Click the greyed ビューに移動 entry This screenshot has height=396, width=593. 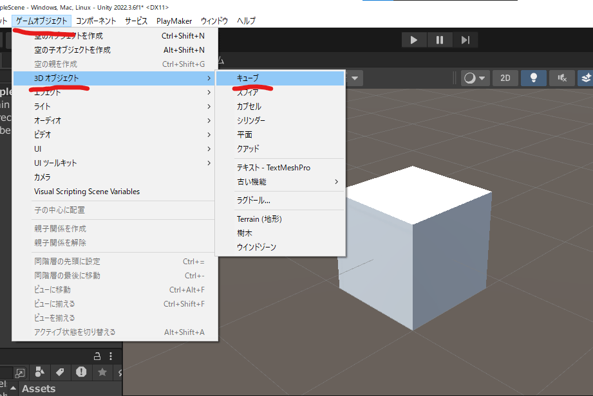115,289
